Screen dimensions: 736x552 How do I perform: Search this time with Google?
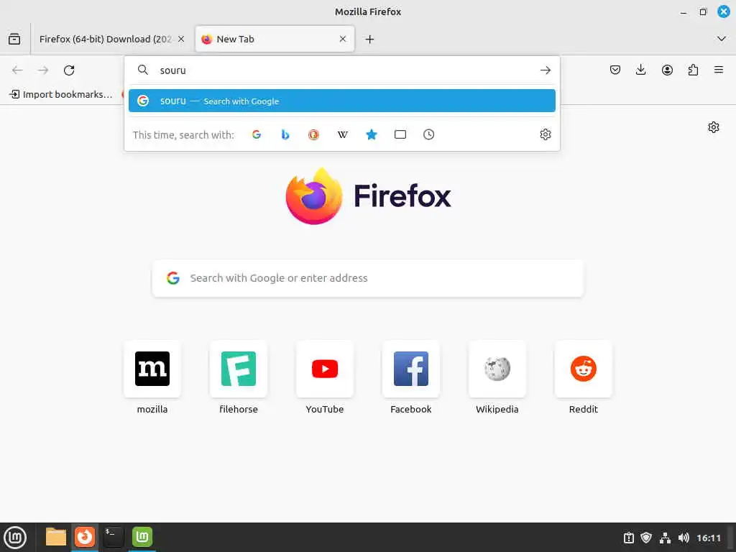coord(257,134)
